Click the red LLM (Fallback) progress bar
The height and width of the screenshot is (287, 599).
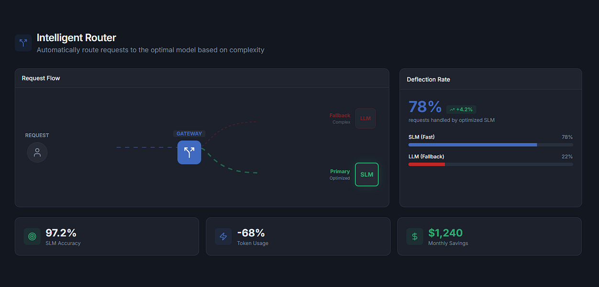tap(490, 164)
